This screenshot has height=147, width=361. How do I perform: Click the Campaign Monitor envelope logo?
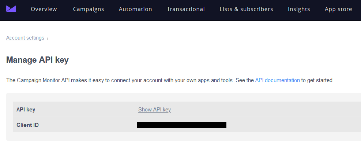[11, 9]
